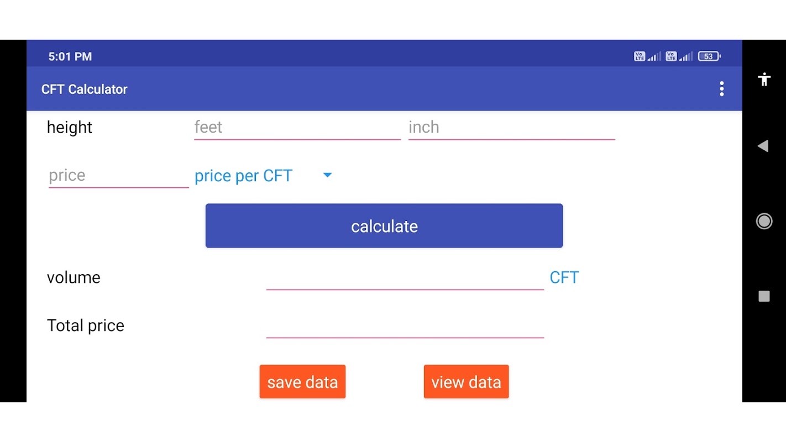
Task: Tap the CFT Calculator title
Action: 85,90
